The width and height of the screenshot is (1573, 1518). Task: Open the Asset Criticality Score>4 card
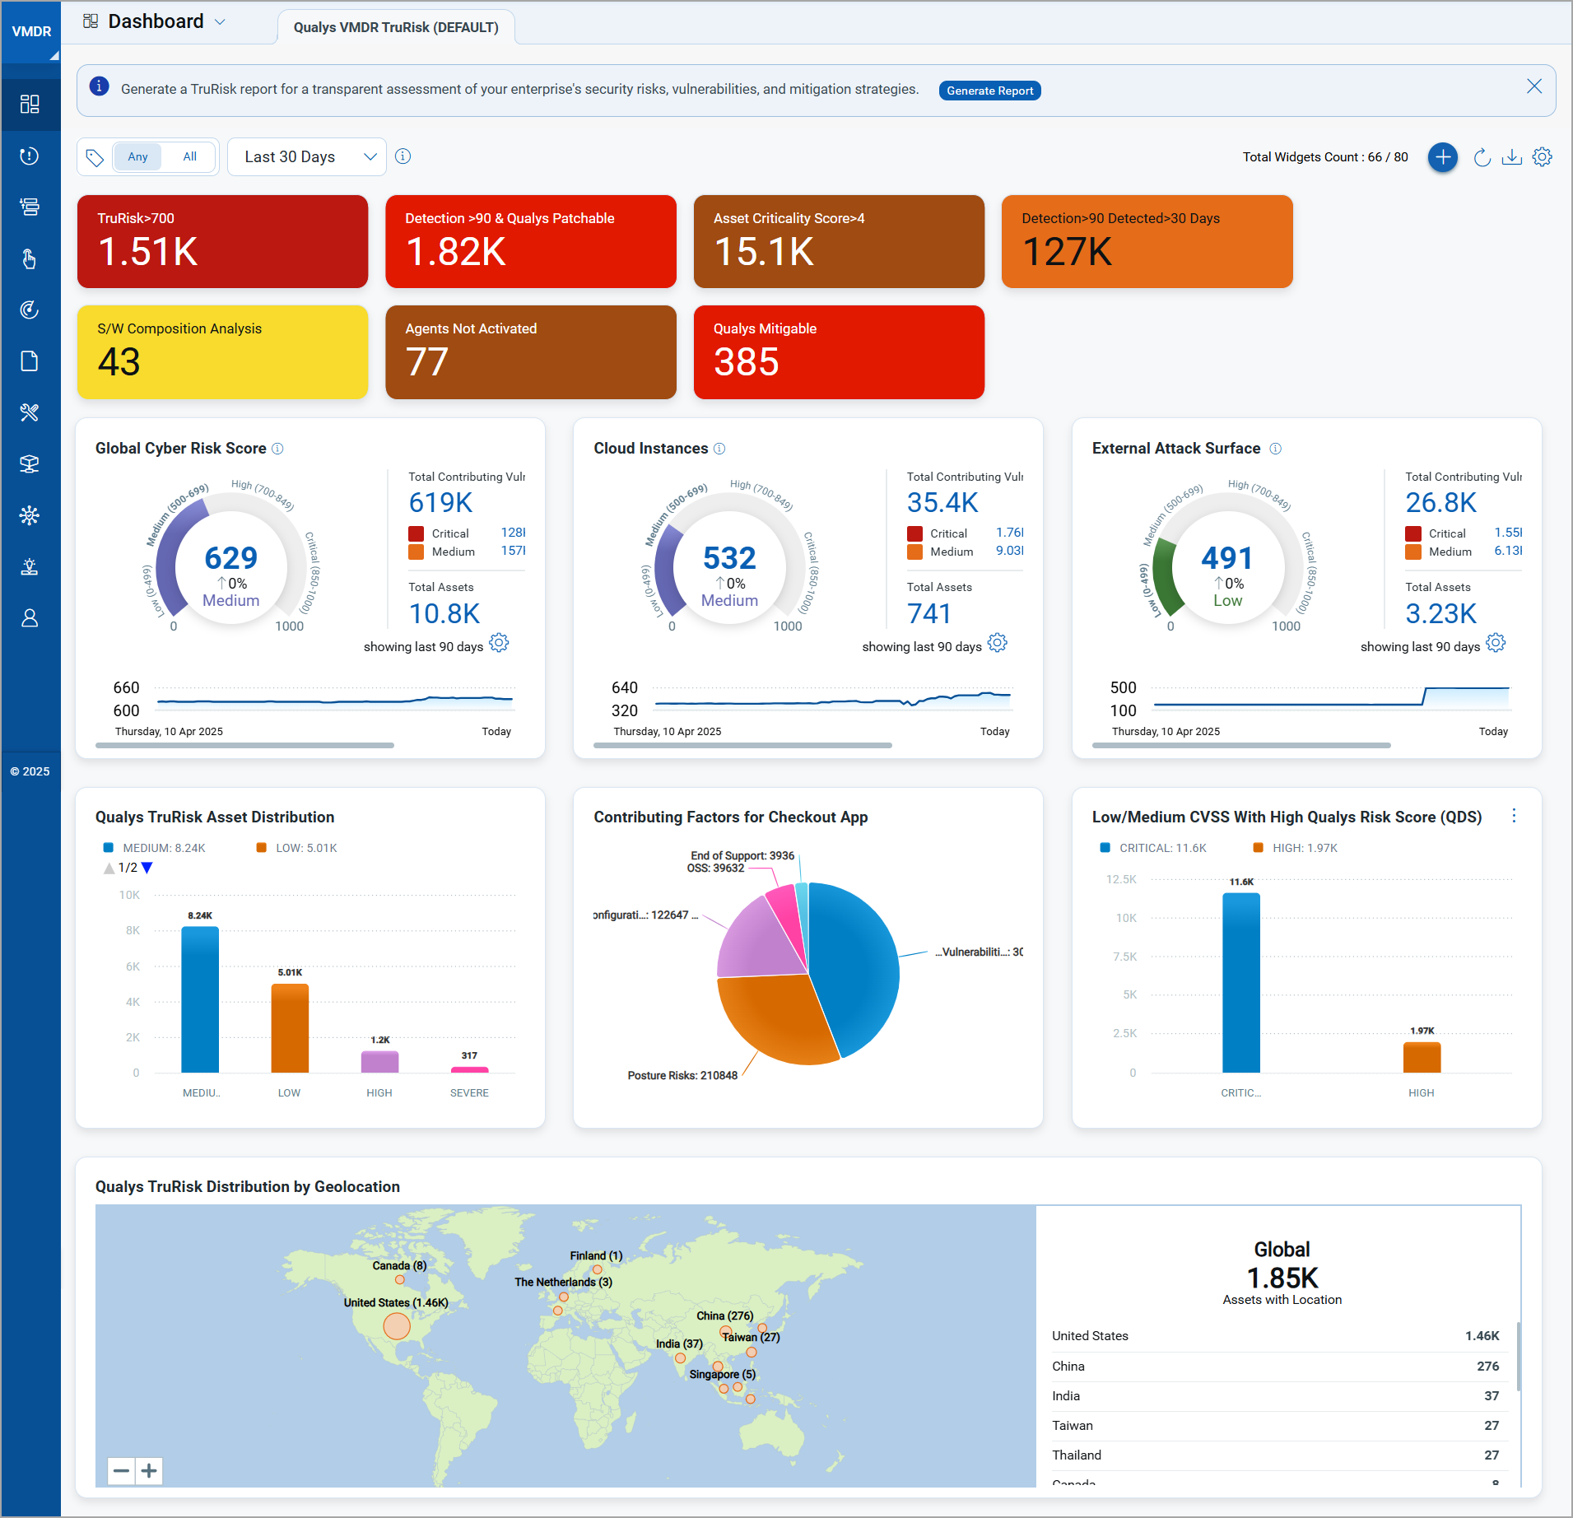(x=839, y=241)
